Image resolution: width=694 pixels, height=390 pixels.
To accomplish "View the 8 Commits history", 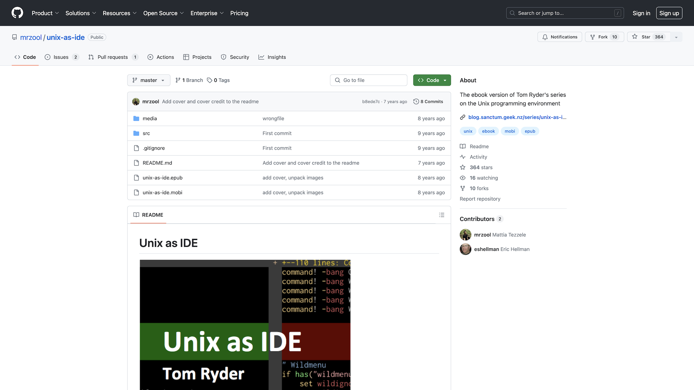I will (428, 101).
